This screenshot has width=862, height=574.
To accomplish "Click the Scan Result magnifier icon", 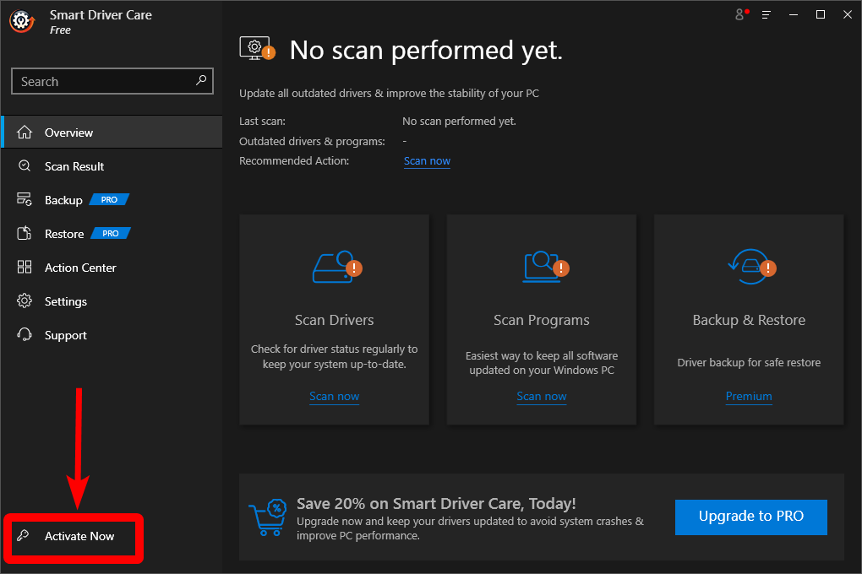I will point(25,166).
